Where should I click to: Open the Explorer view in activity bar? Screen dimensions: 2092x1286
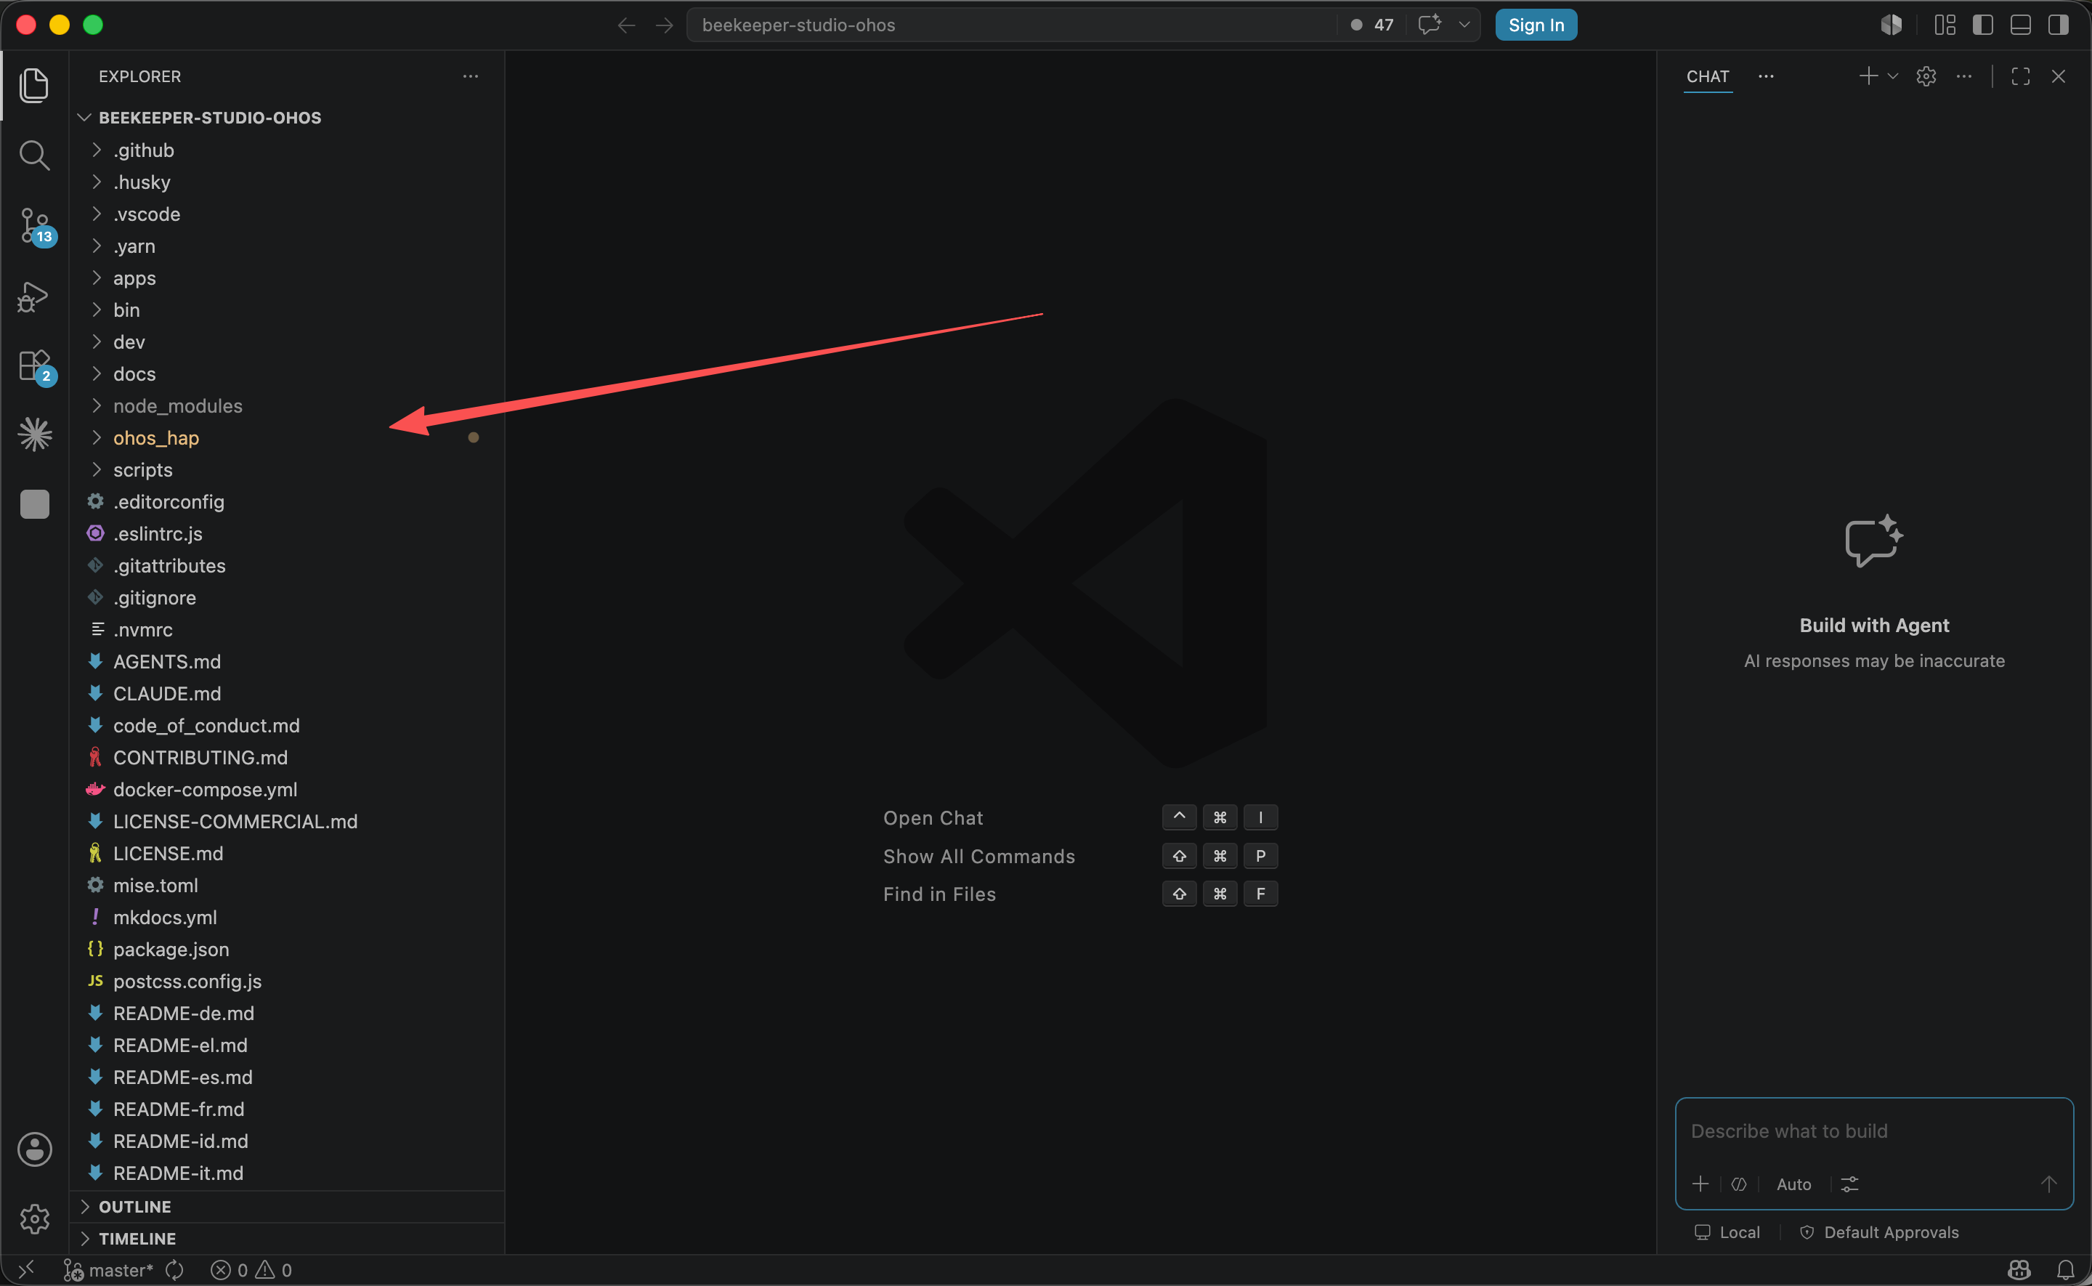tap(34, 85)
